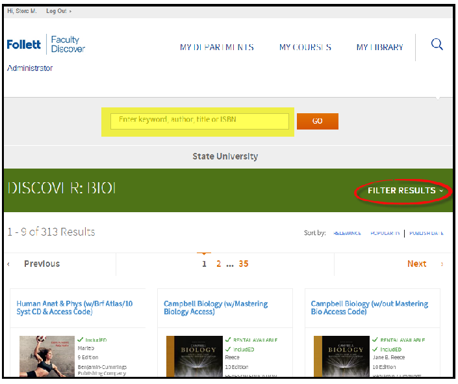This screenshot has width=458, height=384.
Task: Click the DISCOVER: BIOL heading
Action: [62, 188]
